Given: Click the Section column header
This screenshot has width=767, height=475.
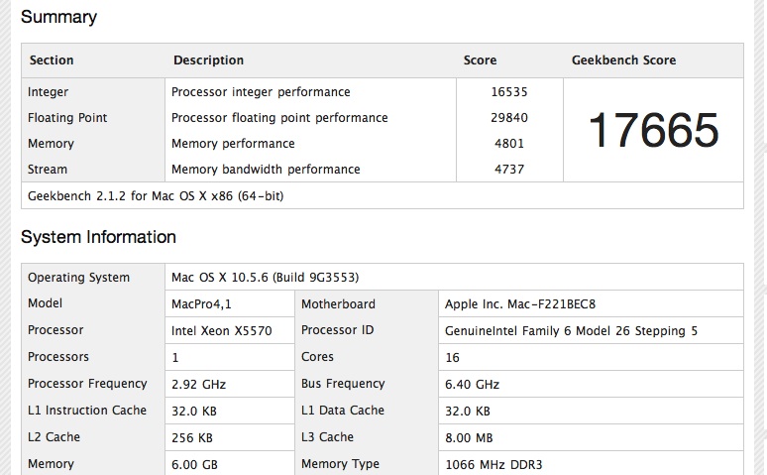Looking at the screenshot, I should pos(52,60).
